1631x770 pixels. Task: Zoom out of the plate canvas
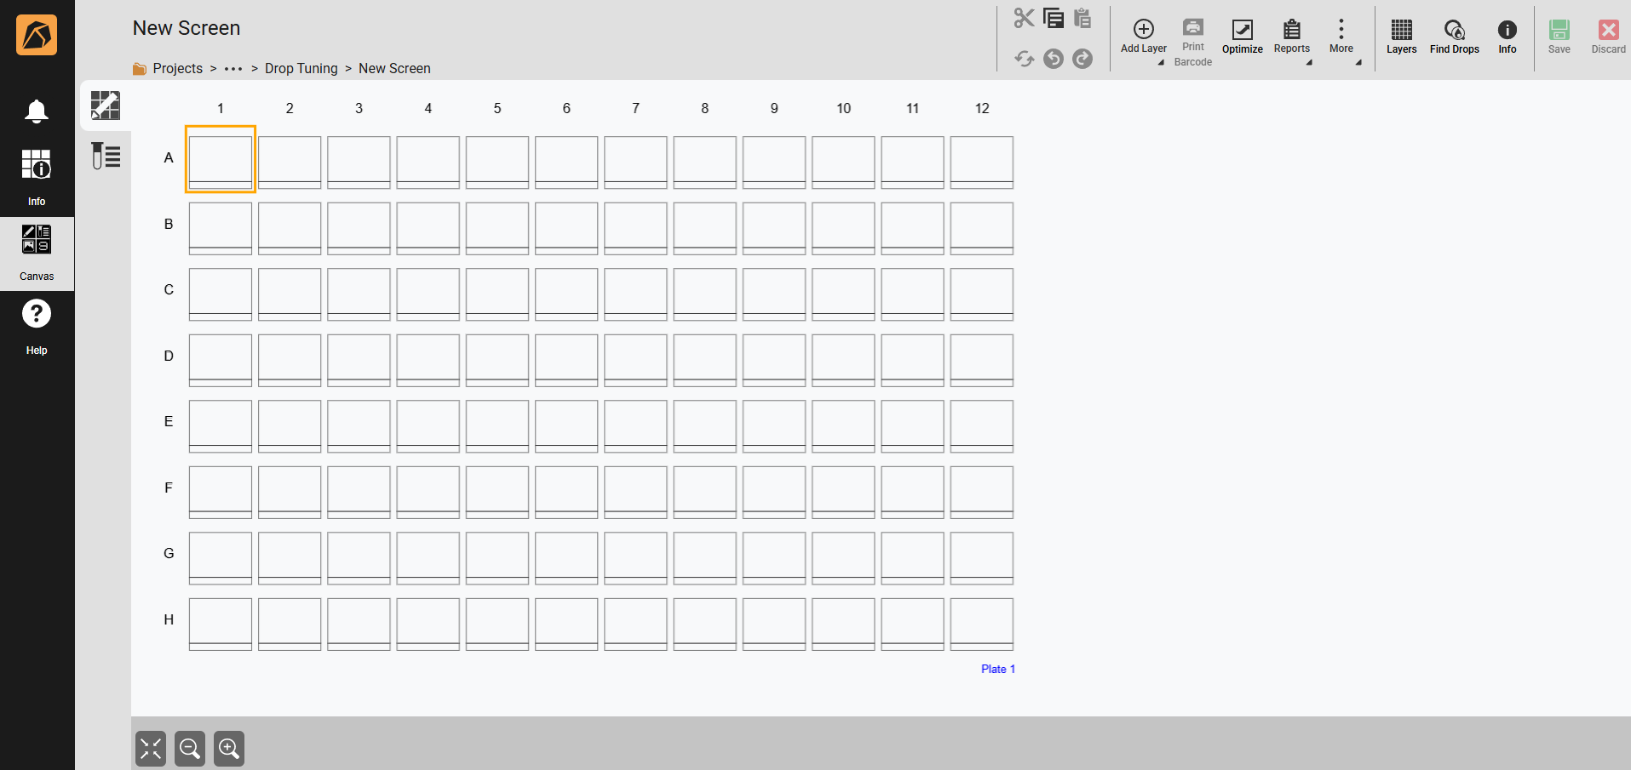coord(190,749)
